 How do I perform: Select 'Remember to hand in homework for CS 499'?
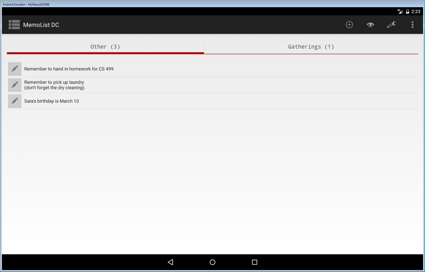pos(69,69)
